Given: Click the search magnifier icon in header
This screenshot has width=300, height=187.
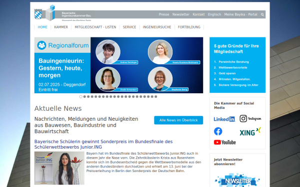Looking at the screenshot, I should (262, 14).
